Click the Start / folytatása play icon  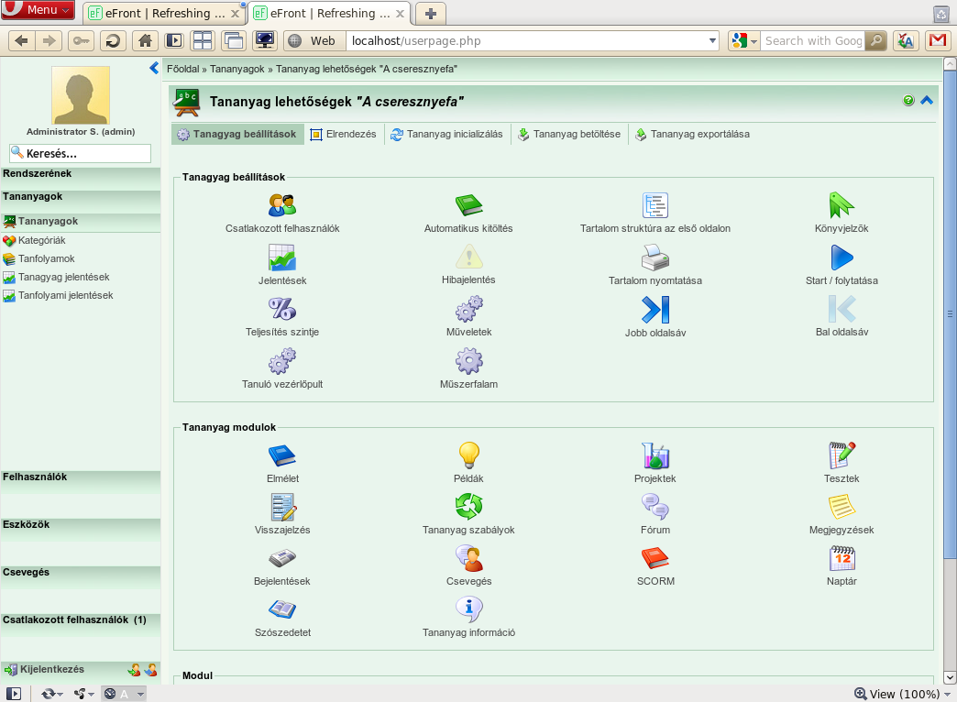click(x=841, y=257)
